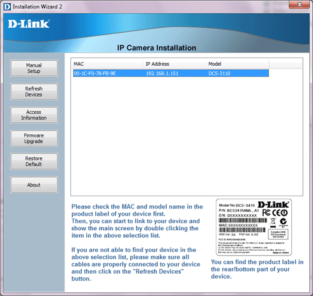Close the Installation Wizard window
The image size is (313, 296).
[x=299, y=4]
